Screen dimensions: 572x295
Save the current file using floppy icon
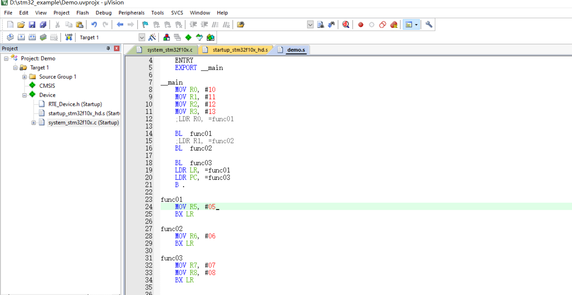point(32,25)
